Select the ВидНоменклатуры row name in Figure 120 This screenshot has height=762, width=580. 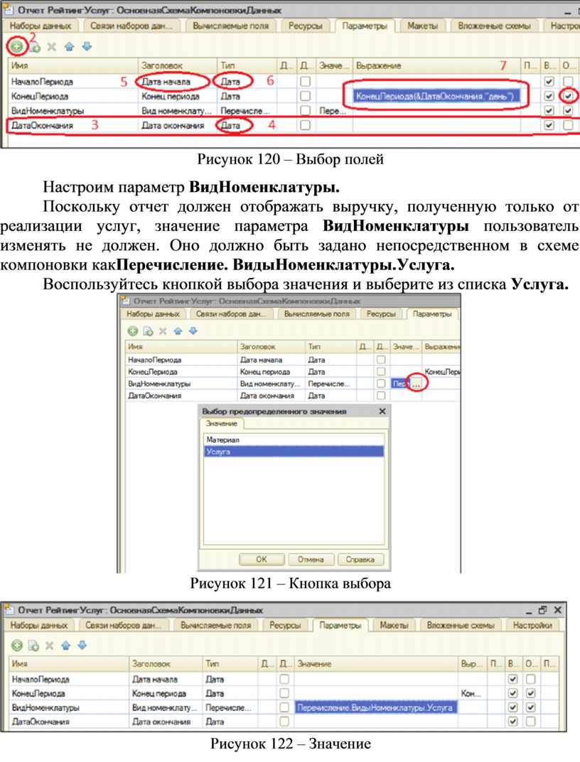coord(48,111)
